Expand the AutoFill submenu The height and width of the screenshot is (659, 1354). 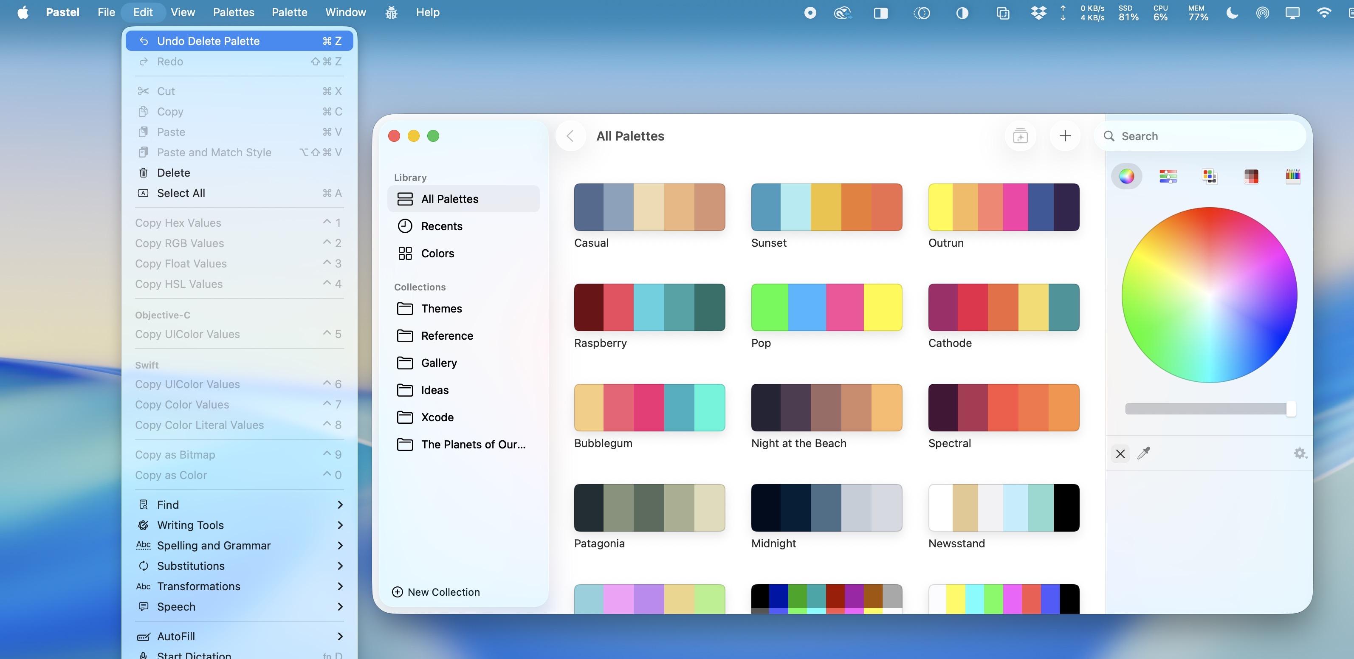pyautogui.click(x=239, y=636)
